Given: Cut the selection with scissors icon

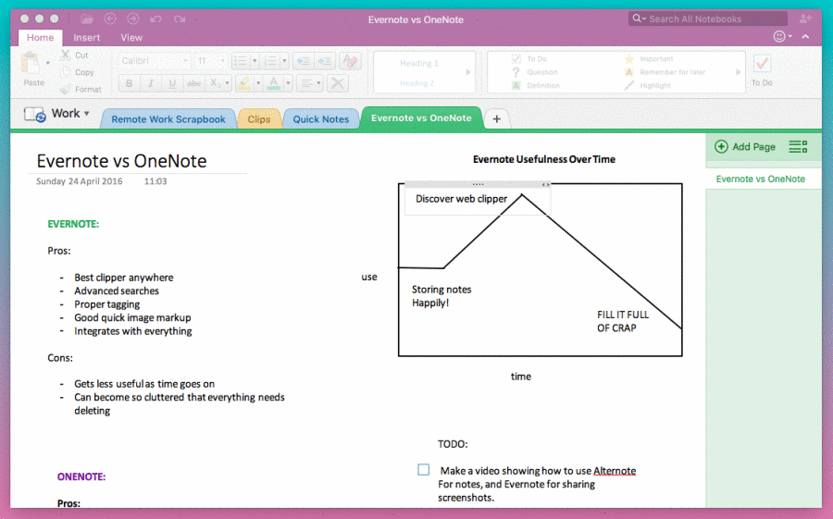Looking at the screenshot, I should pos(66,55).
